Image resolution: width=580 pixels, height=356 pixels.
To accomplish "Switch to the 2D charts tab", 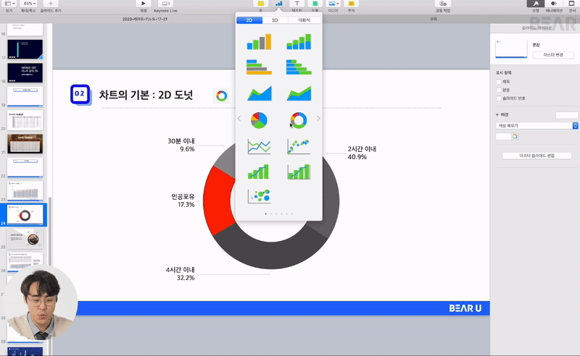I will (249, 20).
